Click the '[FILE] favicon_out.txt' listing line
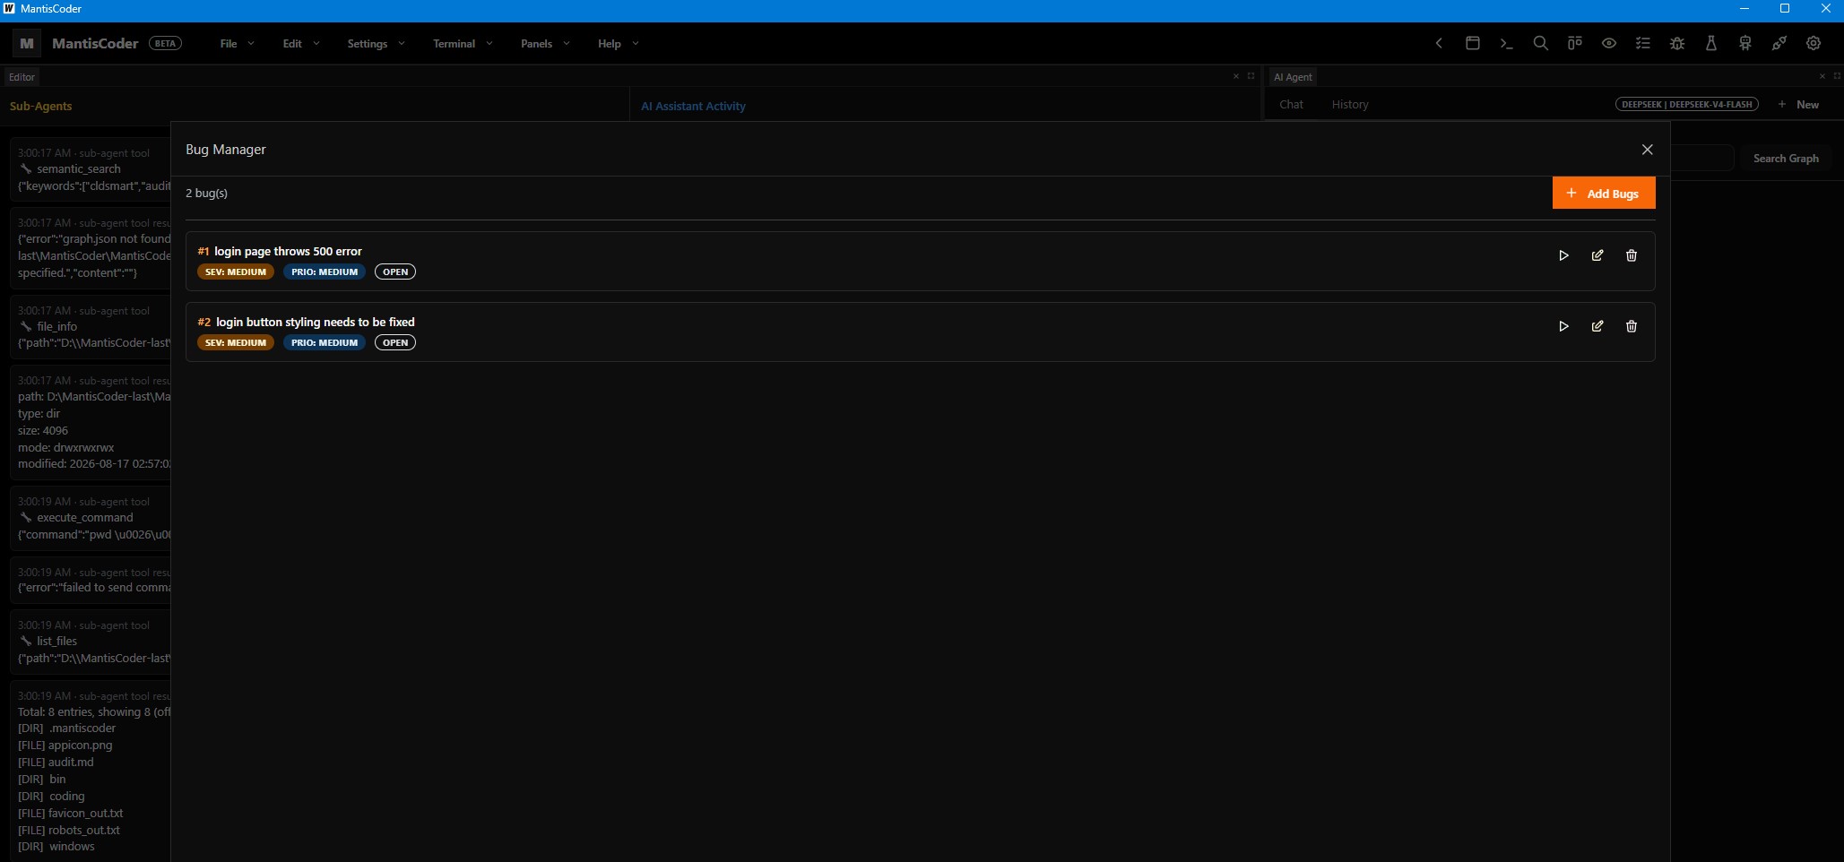 70,814
